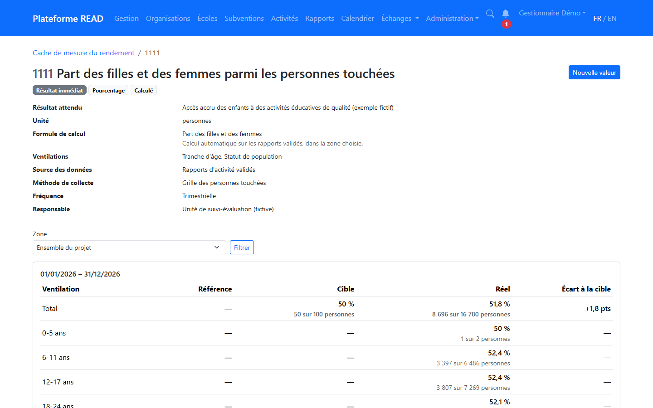Click the 51,8 % real value
This screenshot has height=408, width=653.
(499, 304)
